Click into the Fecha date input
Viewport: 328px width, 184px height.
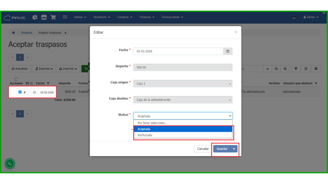178,51
